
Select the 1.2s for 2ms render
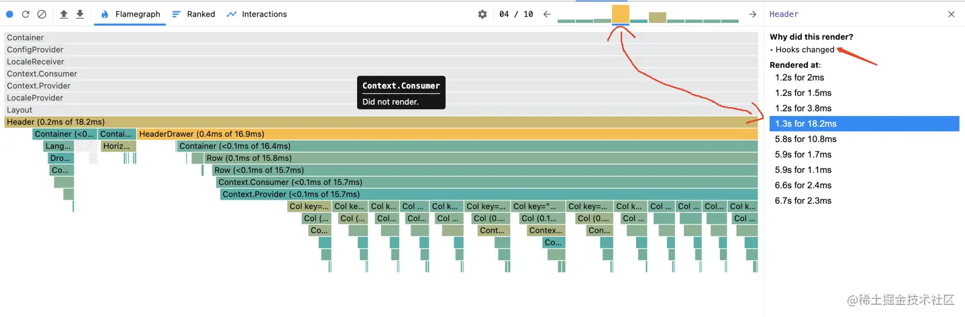coord(864,78)
